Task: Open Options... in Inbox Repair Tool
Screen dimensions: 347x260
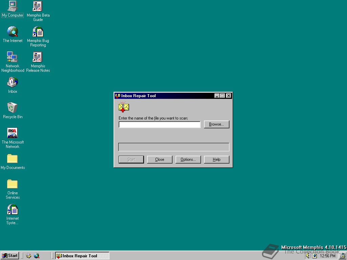Action: point(188,159)
